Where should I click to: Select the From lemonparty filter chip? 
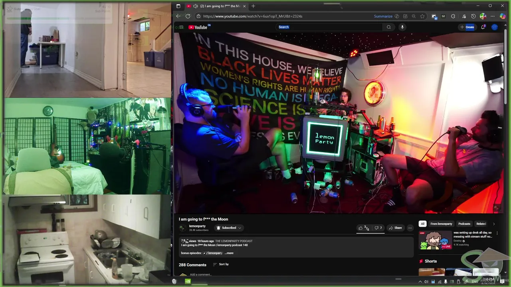(441, 224)
